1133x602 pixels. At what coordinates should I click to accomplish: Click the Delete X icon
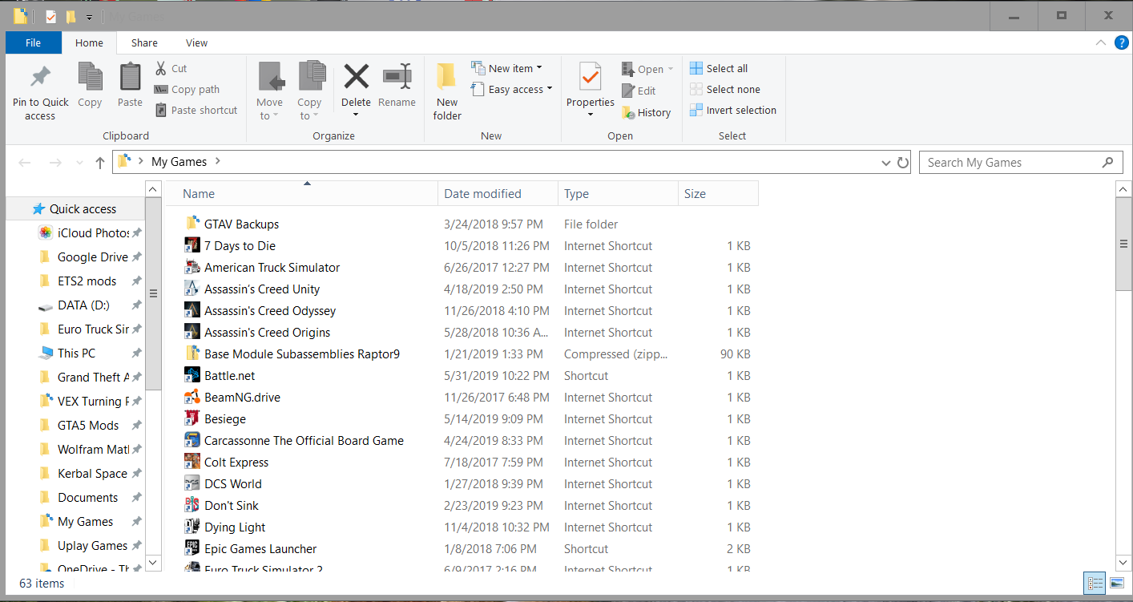[x=356, y=77]
